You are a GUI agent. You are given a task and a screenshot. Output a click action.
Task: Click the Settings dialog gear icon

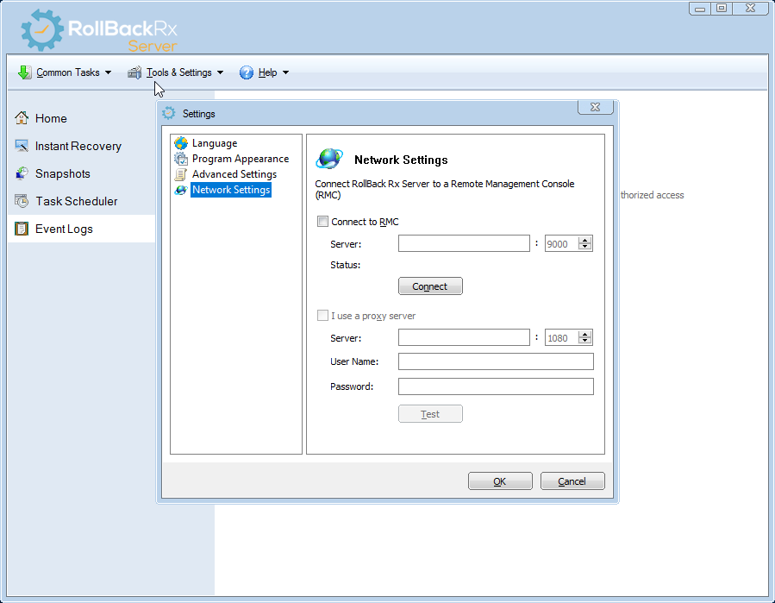(x=169, y=113)
